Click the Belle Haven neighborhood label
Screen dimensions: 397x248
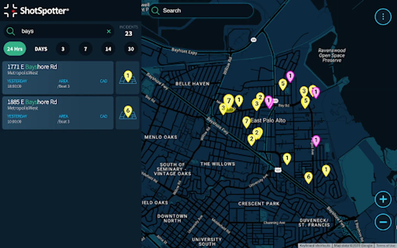pyautogui.click(x=192, y=84)
